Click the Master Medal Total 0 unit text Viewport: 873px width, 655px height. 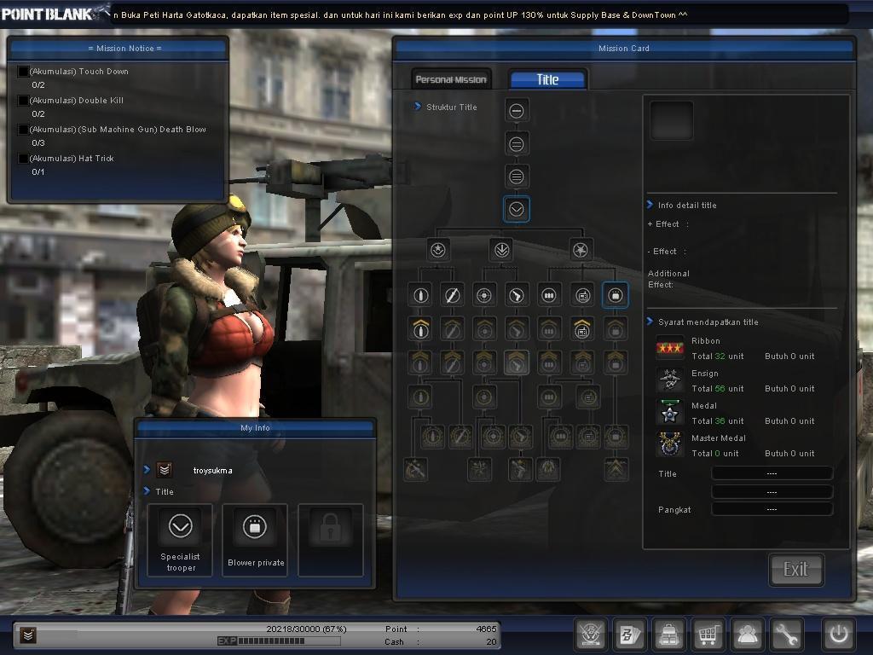point(715,454)
